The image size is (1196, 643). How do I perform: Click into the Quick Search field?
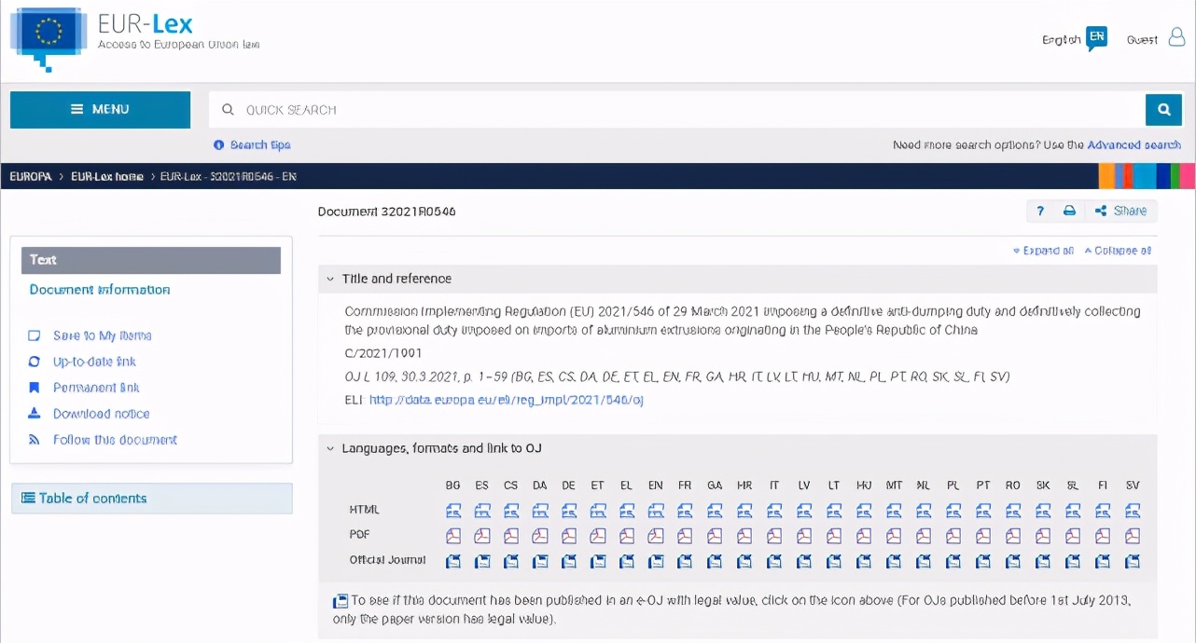coord(676,110)
